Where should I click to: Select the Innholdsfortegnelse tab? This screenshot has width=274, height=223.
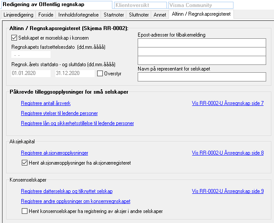point(78,15)
